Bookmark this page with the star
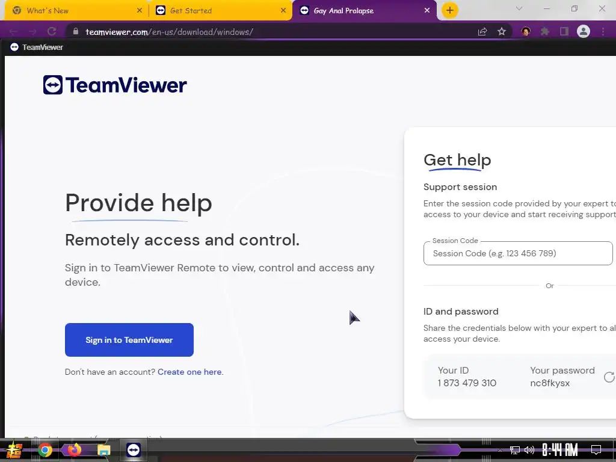This screenshot has width=616, height=462. pos(502,31)
